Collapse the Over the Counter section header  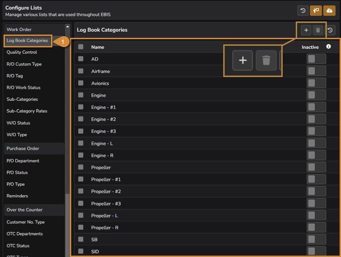(x=34, y=210)
